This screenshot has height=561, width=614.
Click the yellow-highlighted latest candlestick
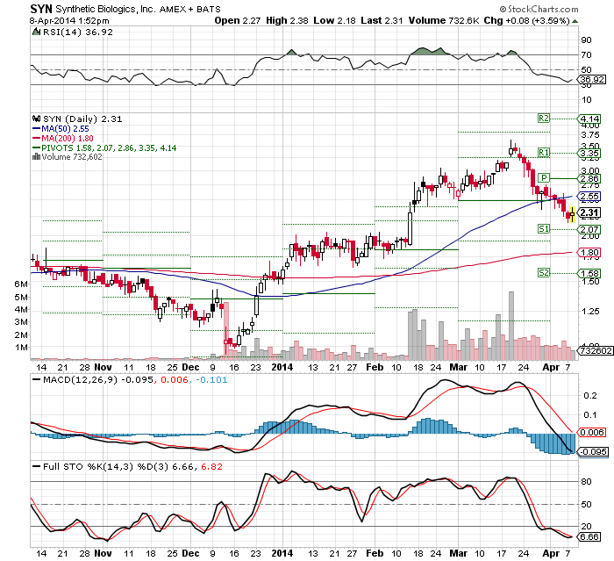(x=572, y=214)
